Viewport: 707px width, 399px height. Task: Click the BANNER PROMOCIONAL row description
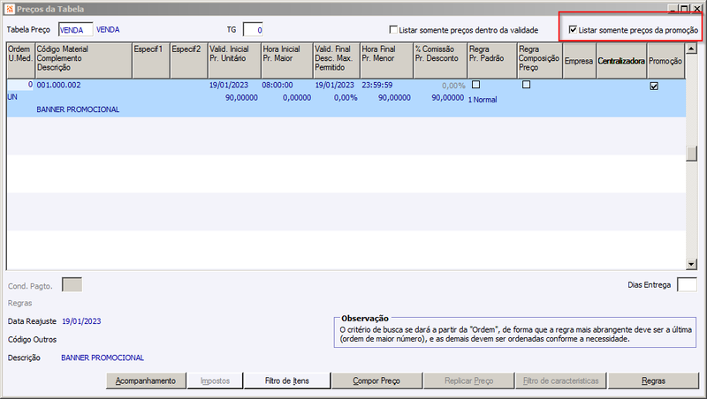coord(78,109)
